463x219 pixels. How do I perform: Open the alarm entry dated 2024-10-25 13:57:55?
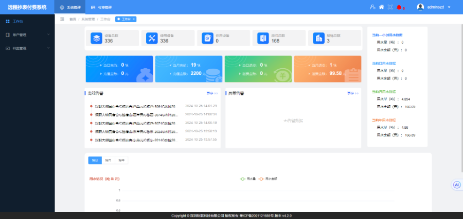153,140
